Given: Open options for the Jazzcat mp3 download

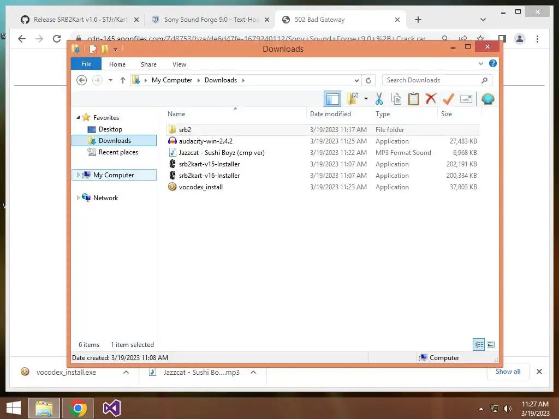Looking at the screenshot, I should pos(253,372).
